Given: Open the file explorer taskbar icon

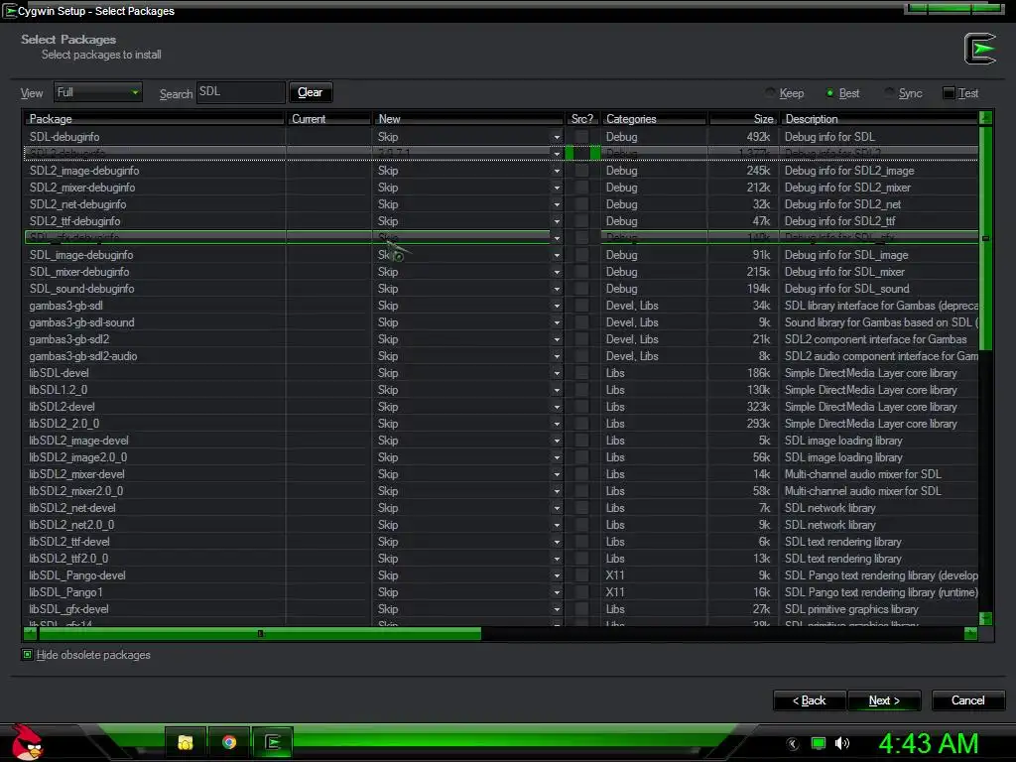Looking at the screenshot, I should click(186, 742).
